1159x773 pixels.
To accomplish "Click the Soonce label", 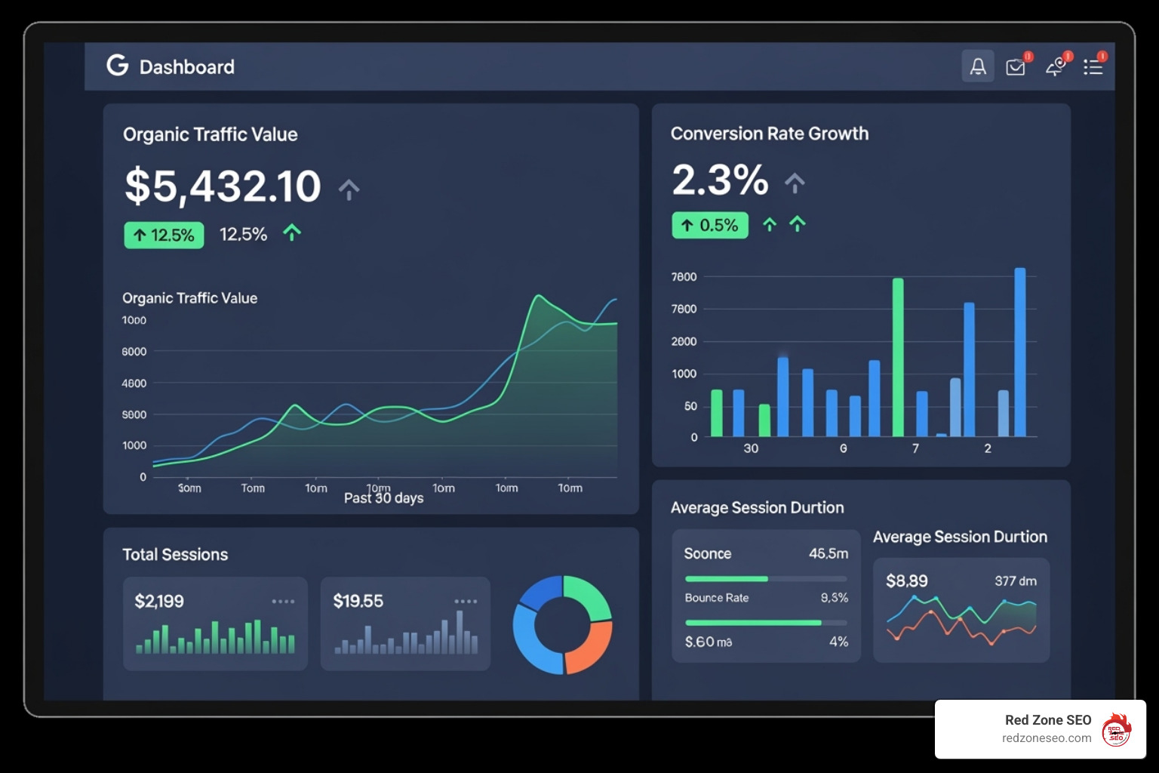I will [x=708, y=554].
